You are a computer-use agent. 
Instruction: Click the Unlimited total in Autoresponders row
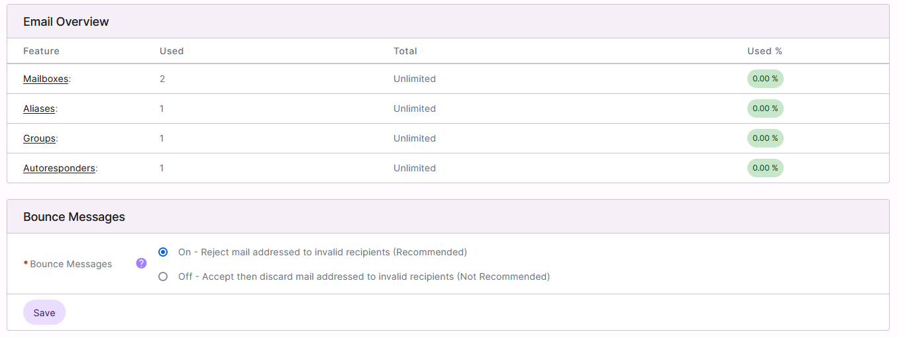(x=415, y=168)
